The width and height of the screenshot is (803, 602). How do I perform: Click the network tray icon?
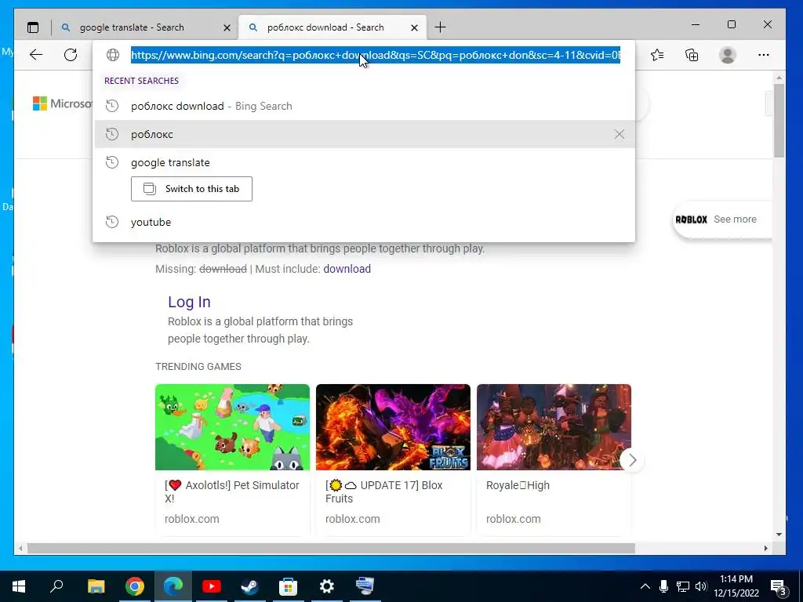[683, 586]
